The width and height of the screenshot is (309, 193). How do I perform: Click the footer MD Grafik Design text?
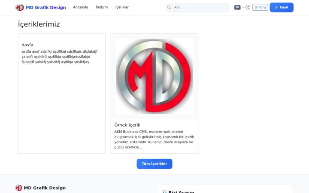[x=45, y=188]
